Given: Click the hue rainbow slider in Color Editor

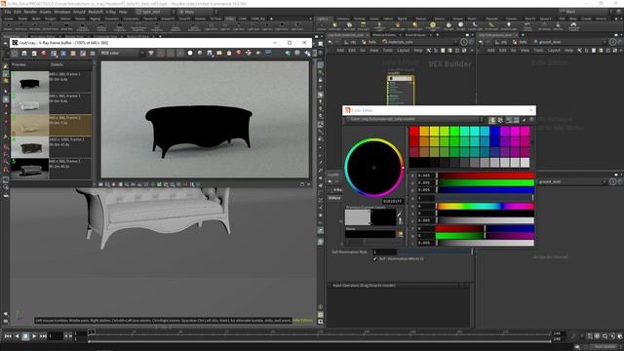Looking at the screenshot, I should [486, 206].
